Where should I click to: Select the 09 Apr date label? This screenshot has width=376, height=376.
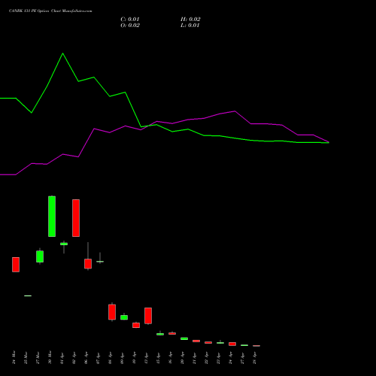pos(122,358)
